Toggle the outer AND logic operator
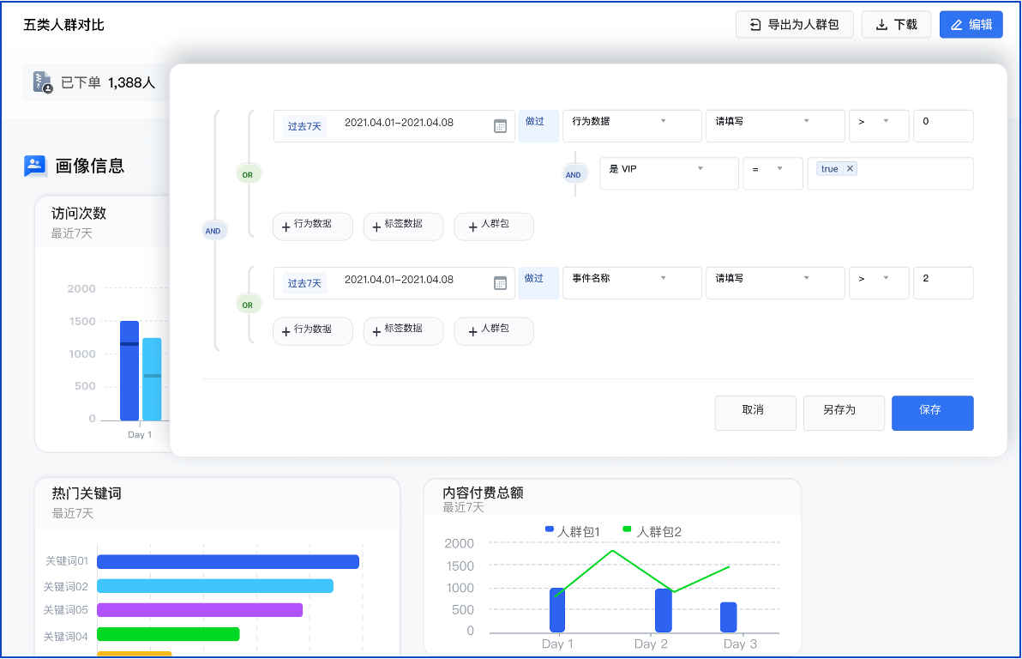Screen dimensions: 1022x659 [x=213, y=231]
